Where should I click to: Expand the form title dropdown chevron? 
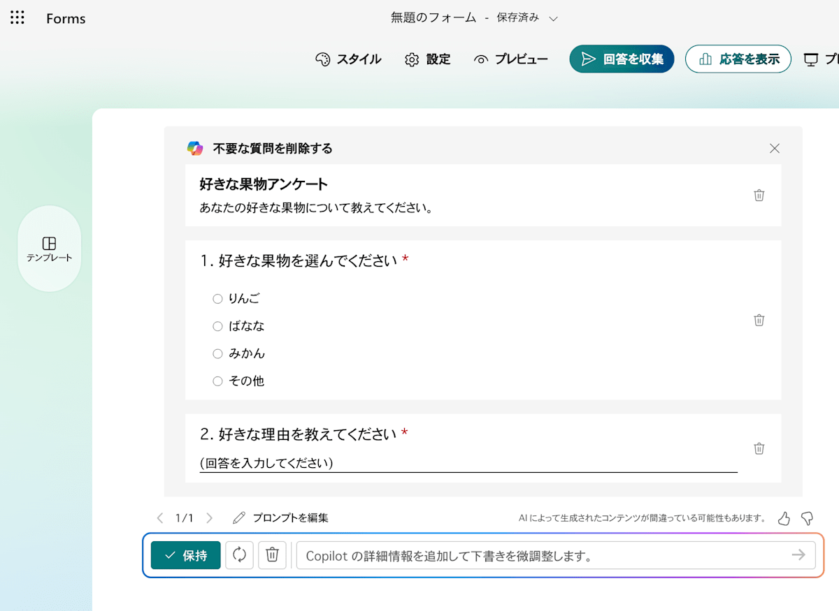[554, 19]
